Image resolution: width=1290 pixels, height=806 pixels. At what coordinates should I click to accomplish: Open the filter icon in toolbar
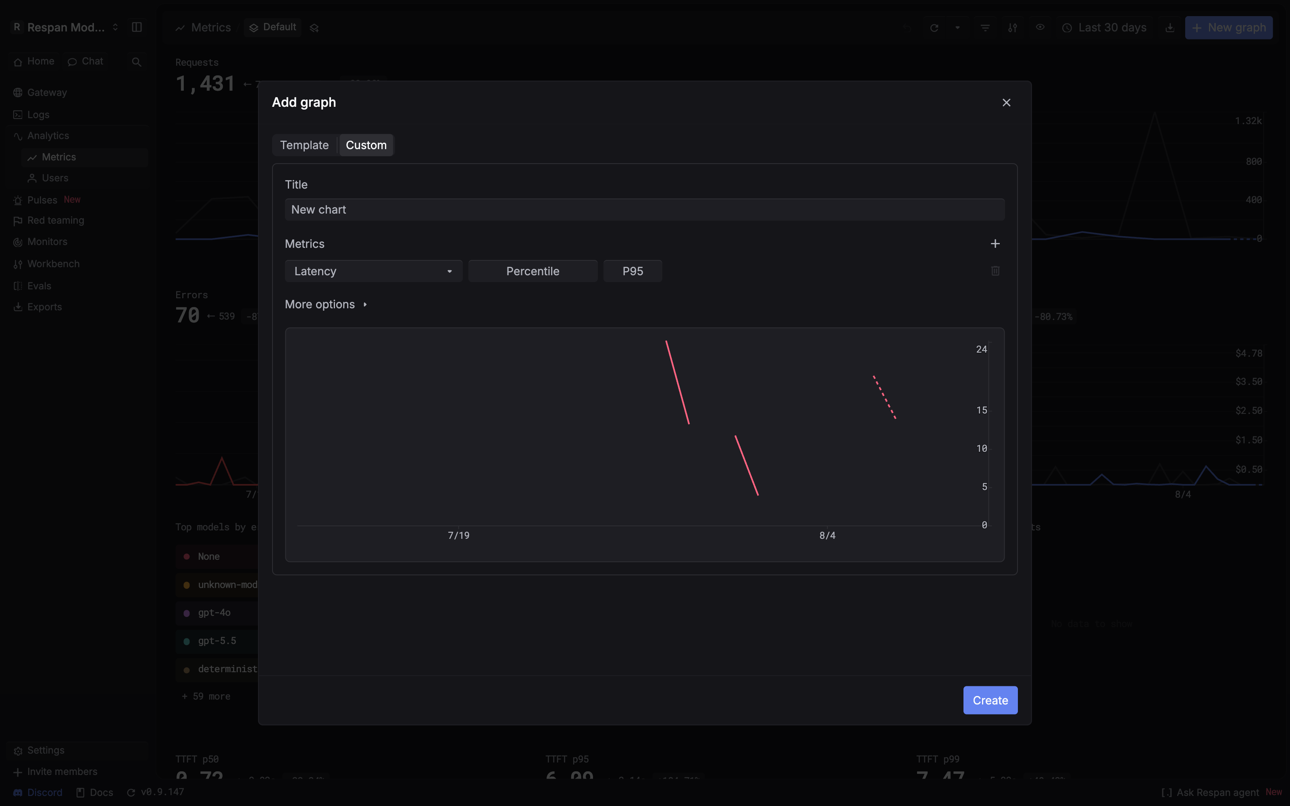click(985, 28)
